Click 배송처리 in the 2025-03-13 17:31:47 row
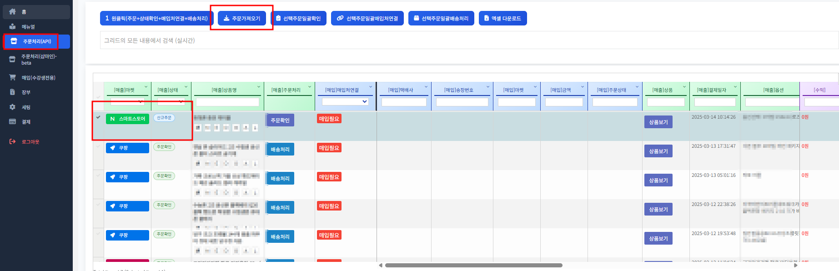The image size is (839, 271). pos(280,150)
